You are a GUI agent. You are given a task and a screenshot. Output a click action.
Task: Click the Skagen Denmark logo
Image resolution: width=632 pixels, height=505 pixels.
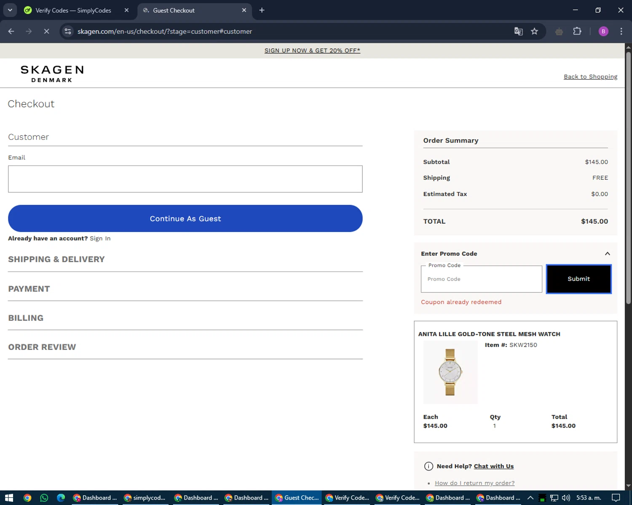(x=52, y=74)
